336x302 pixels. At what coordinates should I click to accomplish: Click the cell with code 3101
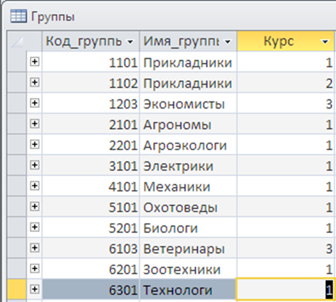coord(91,165)
